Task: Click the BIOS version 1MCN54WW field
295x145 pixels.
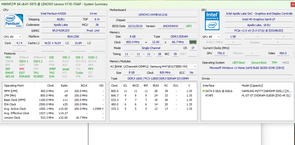Action: point(171,26)
